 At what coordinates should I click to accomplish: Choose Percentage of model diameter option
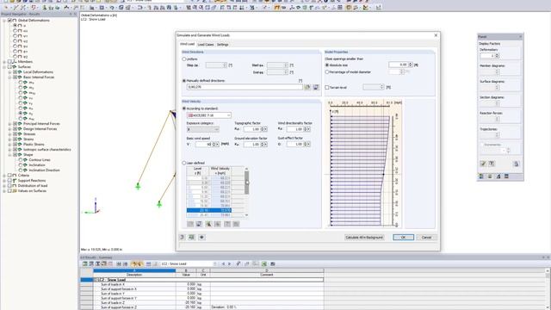click(x=327, y=72)
